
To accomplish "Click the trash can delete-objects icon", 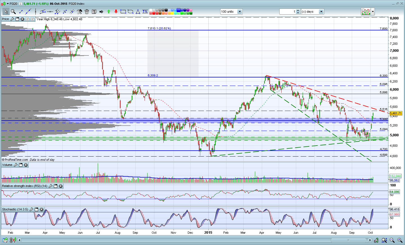I will coord(87,12).
